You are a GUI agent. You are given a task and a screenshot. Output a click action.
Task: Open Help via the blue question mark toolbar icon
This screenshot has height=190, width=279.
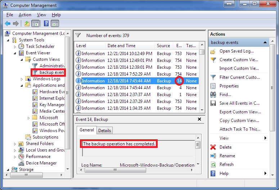click(x=46, y=23)
